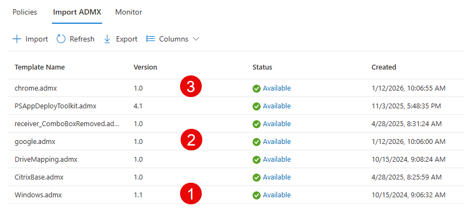This screenshot has height=214, width=464.
Task: Click the circular Refresh icon
Action: (61, 39)
